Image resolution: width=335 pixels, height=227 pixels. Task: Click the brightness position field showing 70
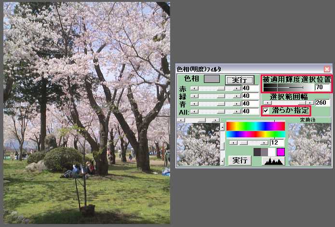(x=322, y=87)
